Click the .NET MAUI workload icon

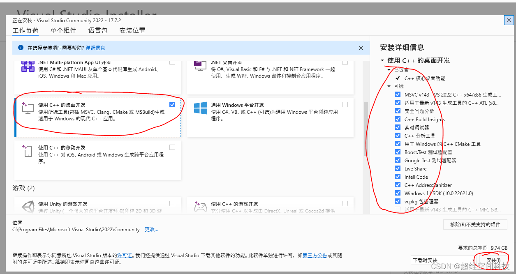coord(28,67)
